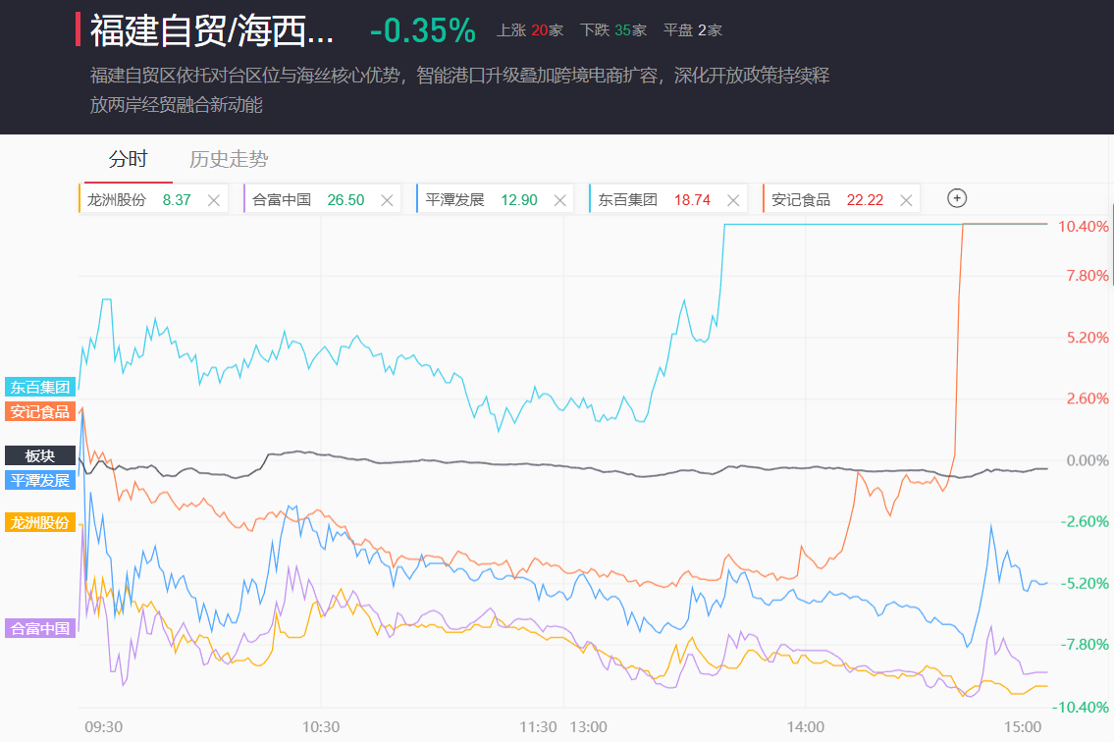This screenshot has width=1114, height=742.
Task: Switch to the 历史走势 tab
Action: [229, 159]
